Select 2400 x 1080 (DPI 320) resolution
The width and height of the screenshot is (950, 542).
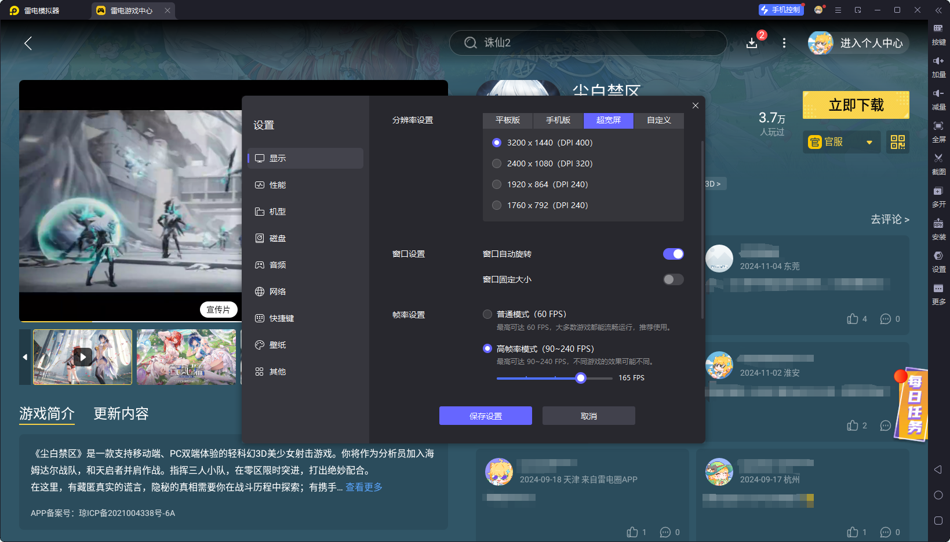pyautogui.click(x=497, y=163)
